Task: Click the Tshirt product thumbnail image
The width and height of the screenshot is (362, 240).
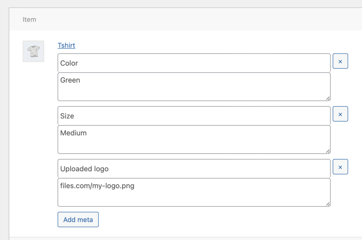Action: point(33,51)
